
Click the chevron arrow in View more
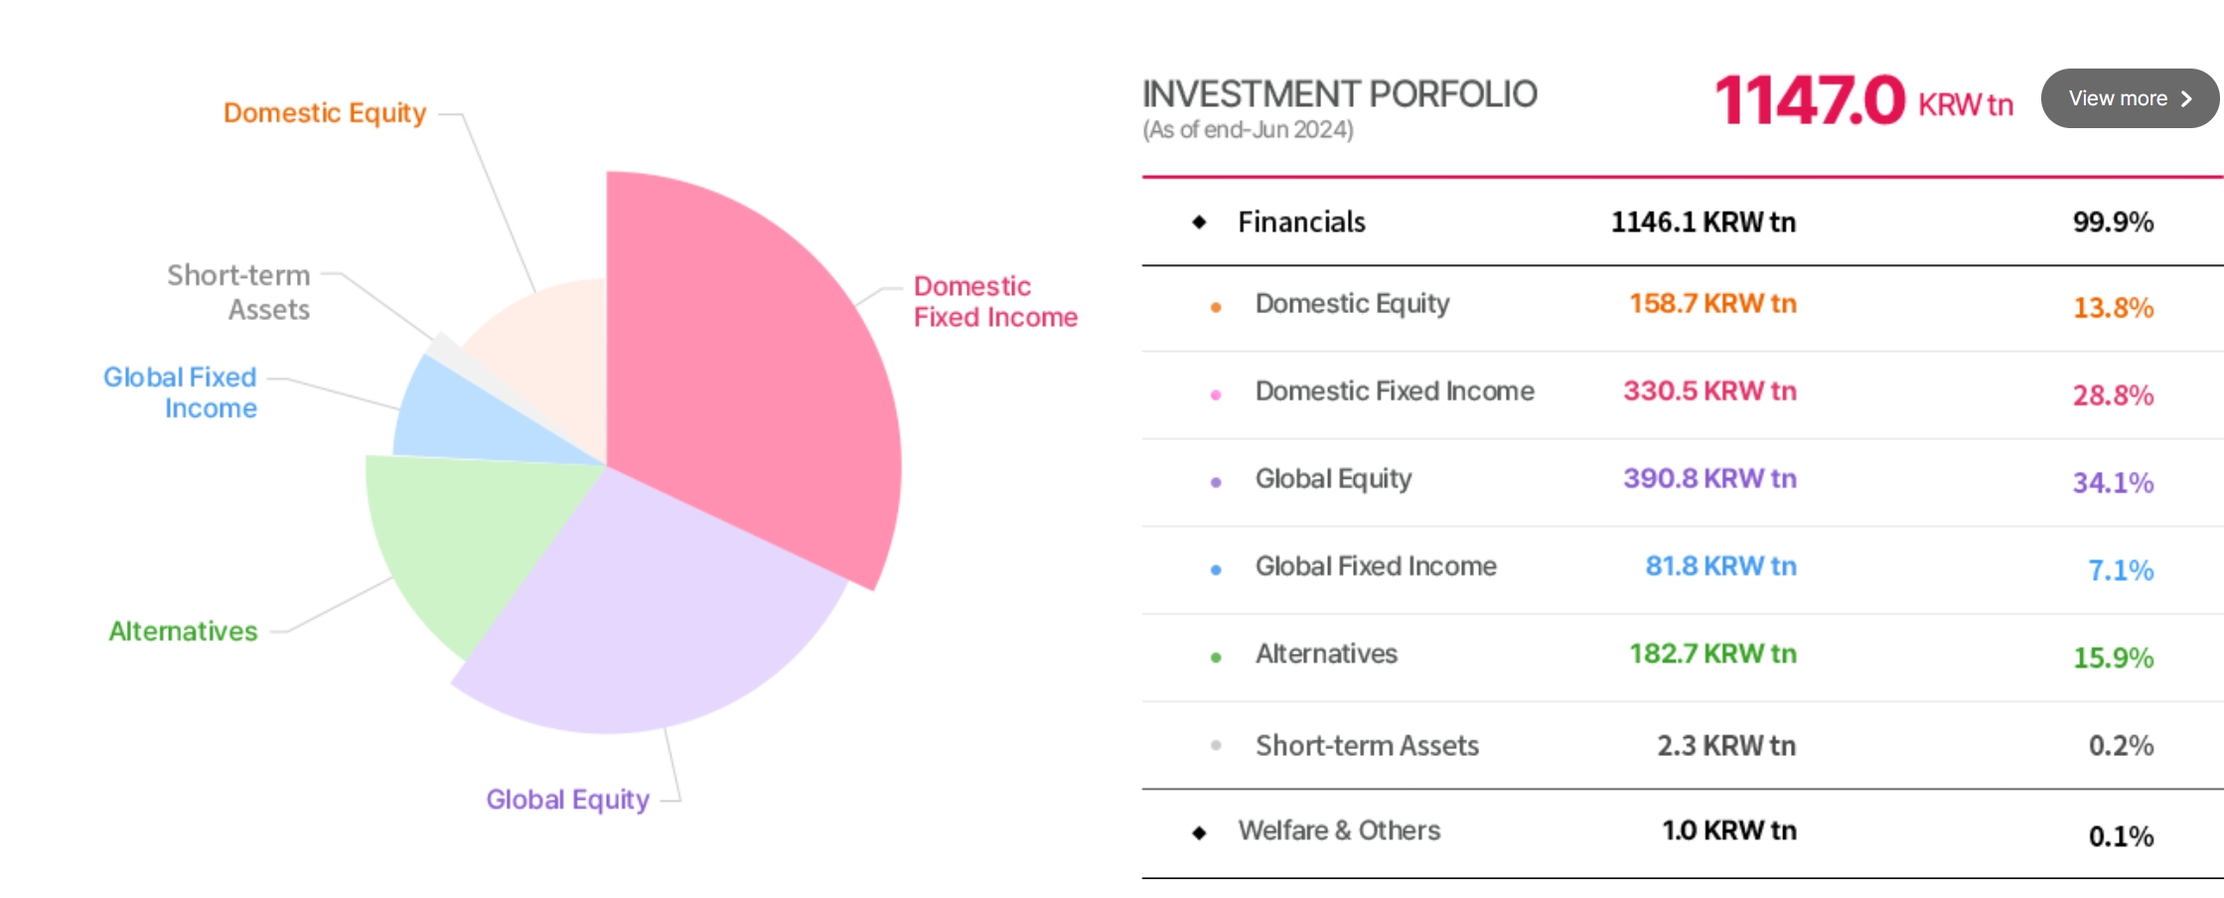click(x=2186, y=99)
